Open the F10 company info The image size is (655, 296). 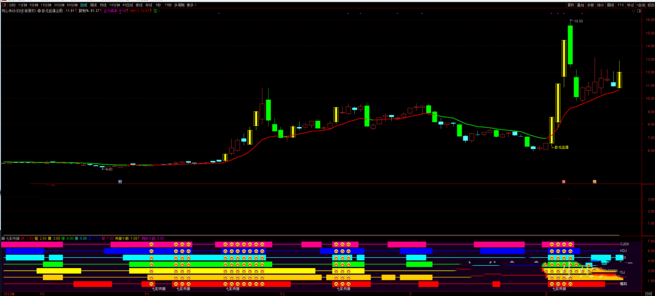point(620,5)
